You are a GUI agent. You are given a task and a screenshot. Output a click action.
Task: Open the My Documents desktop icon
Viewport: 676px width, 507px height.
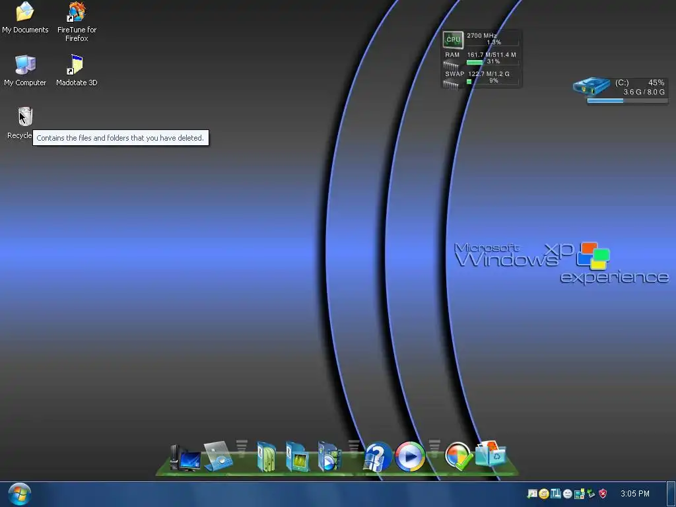25,18
